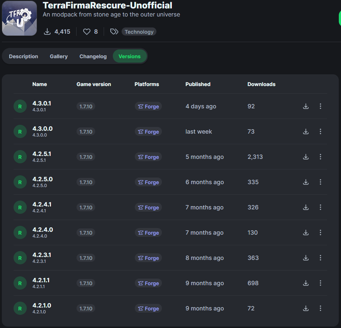Select the Versions tab
The height and width of the screenshot is (328, 341).
[130, 56]
